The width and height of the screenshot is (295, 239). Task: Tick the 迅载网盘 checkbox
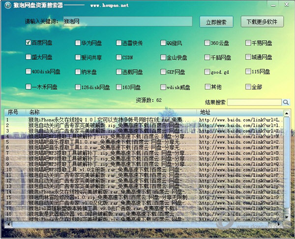pyautogui.click(x=118, y=72)
